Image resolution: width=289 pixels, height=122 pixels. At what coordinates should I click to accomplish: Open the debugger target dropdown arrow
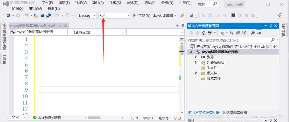(x=175, y=16)
